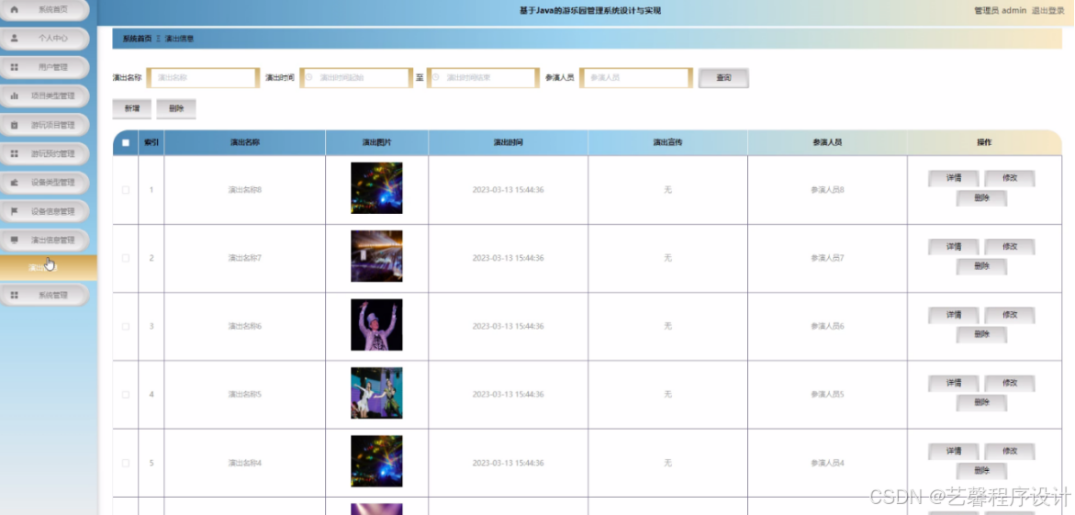Click the 演出宣传 column header
The height and width of the screenshot is (515, 1075).
coord(667,142)
